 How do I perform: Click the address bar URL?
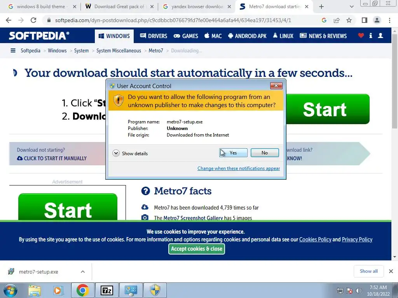tap(173, 20)
